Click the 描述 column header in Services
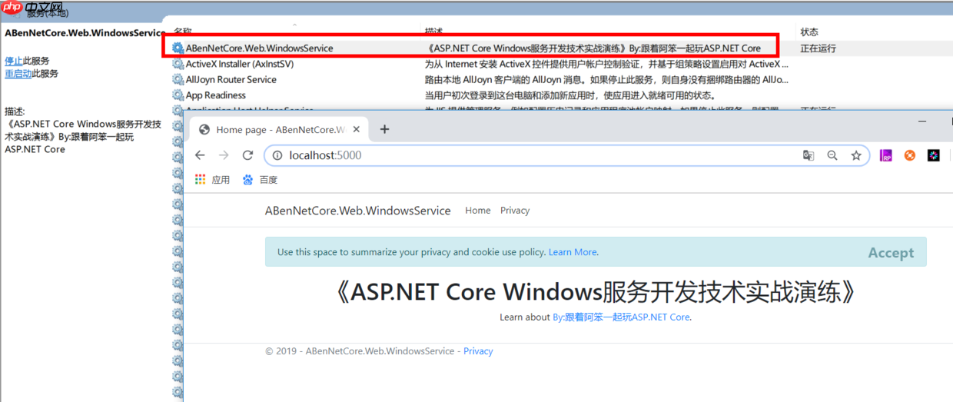This screenshot has height=402, width=953. [434, 32]
